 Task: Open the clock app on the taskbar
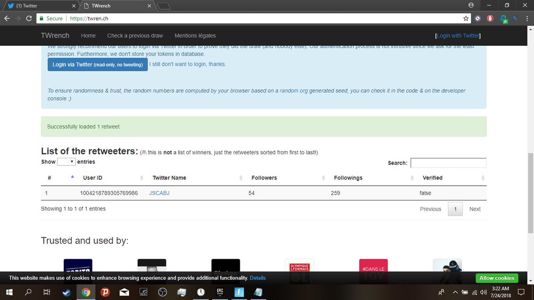201,292
